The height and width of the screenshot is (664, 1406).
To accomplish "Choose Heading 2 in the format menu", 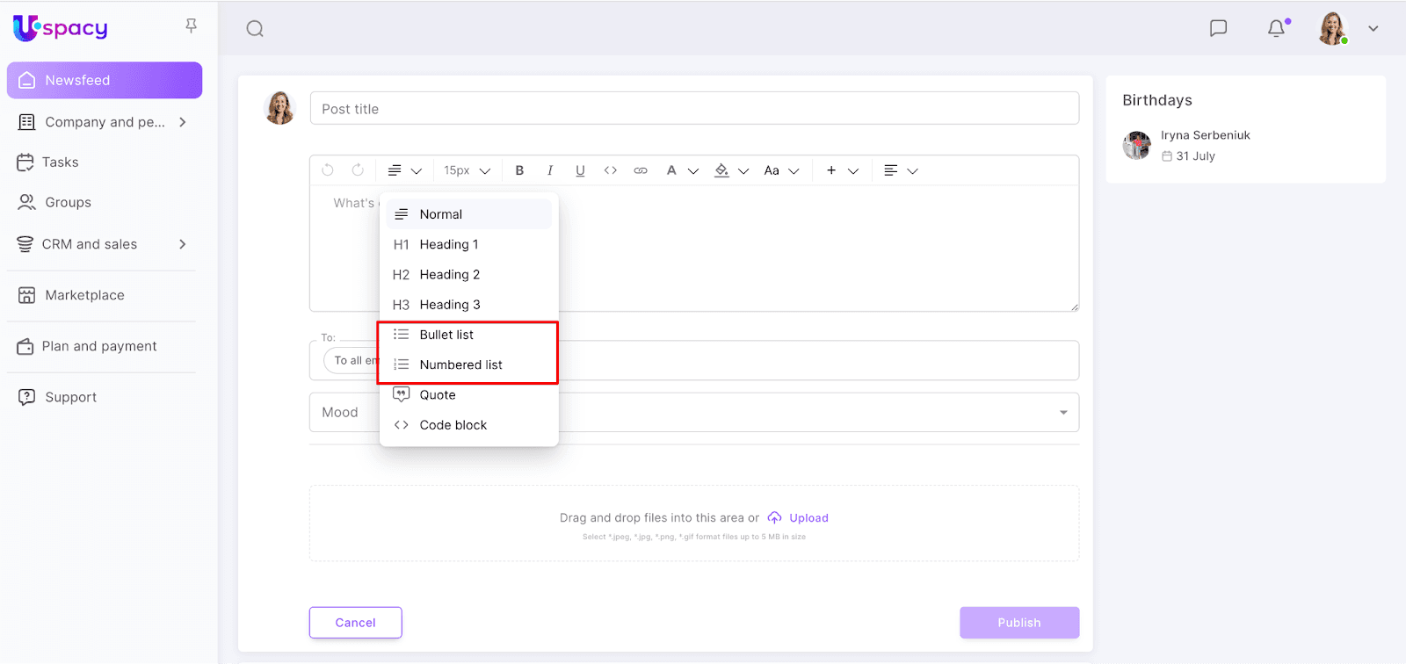I will (x=449, y=275).
